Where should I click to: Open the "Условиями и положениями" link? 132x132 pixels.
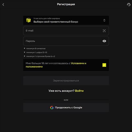click(x=56, y=65)
